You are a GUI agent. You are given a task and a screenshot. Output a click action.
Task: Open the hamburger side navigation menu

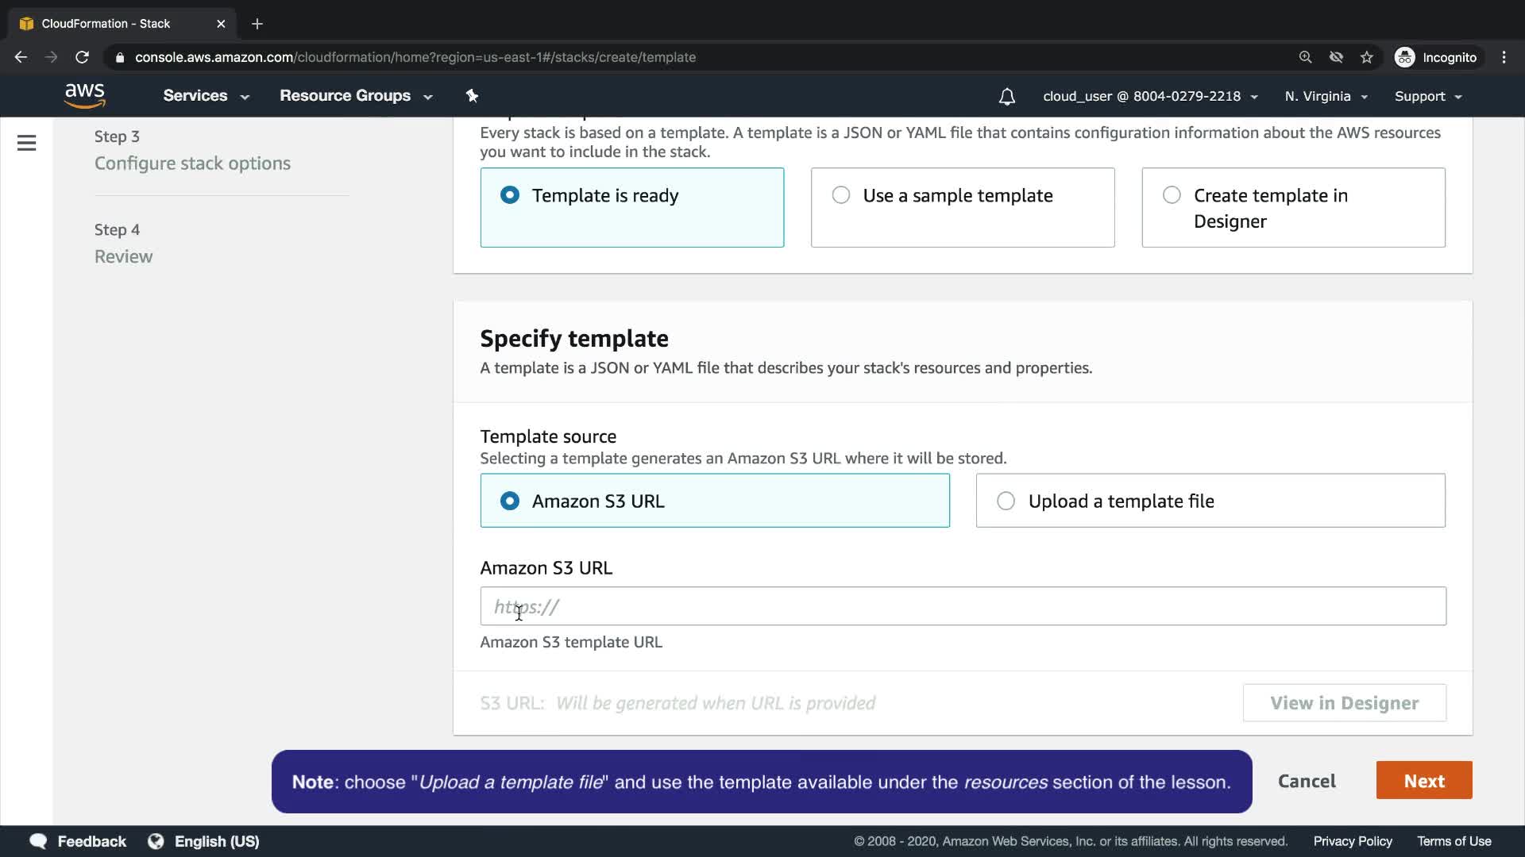tap(26, 143)
